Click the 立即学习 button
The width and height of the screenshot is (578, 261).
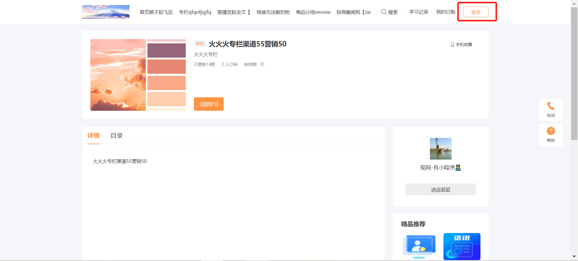pos(209,104)
